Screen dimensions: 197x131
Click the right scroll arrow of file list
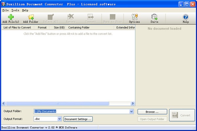click(x=133, y=103)
